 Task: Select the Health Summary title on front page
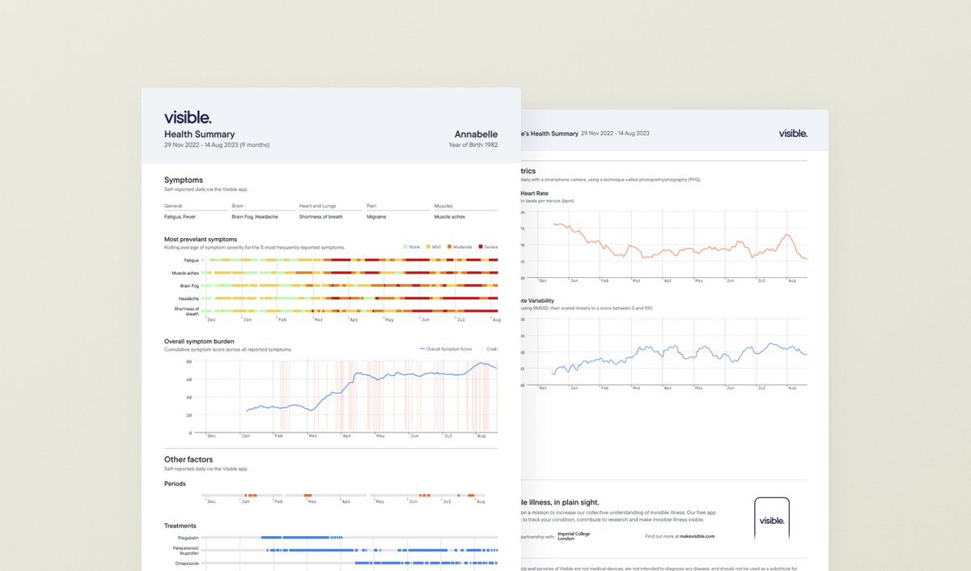pos(199,134)
